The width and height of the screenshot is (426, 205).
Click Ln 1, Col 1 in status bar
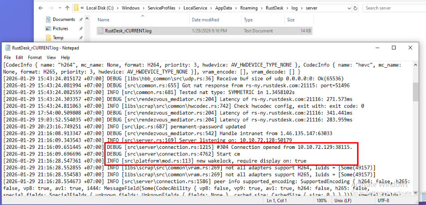[x=277, y=201]
